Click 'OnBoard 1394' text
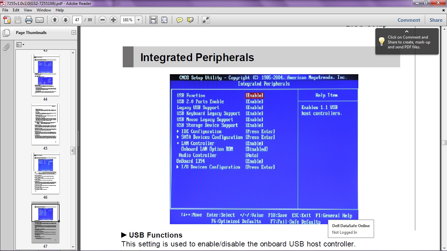Viewport: 447px width, 251px height. click(190, 161)
